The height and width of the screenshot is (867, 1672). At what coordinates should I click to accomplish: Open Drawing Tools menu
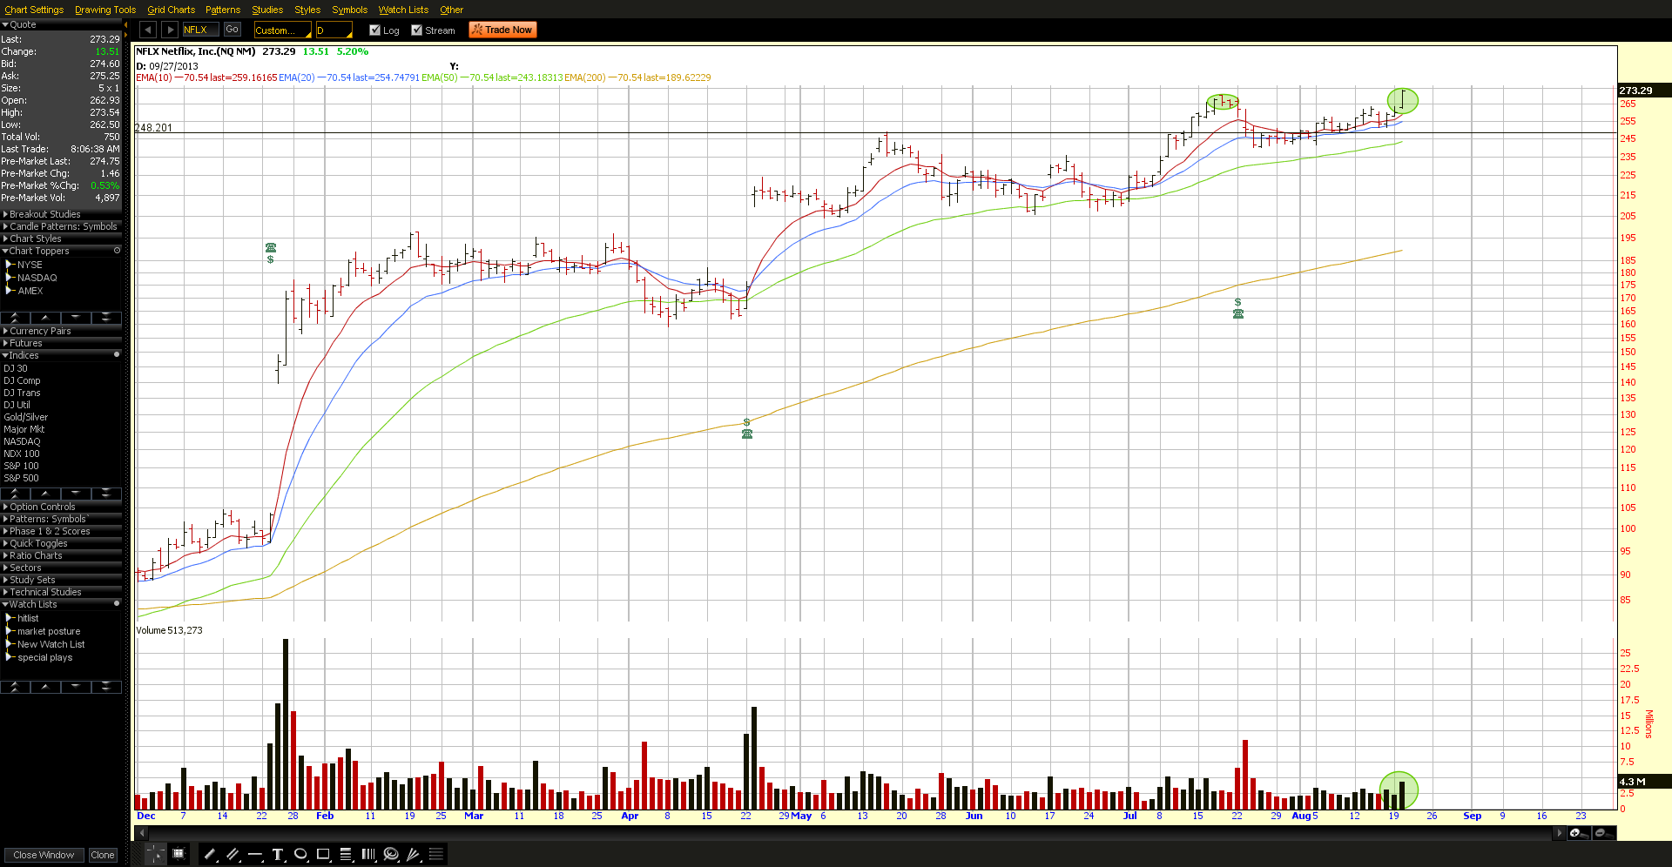pos(105,10)
